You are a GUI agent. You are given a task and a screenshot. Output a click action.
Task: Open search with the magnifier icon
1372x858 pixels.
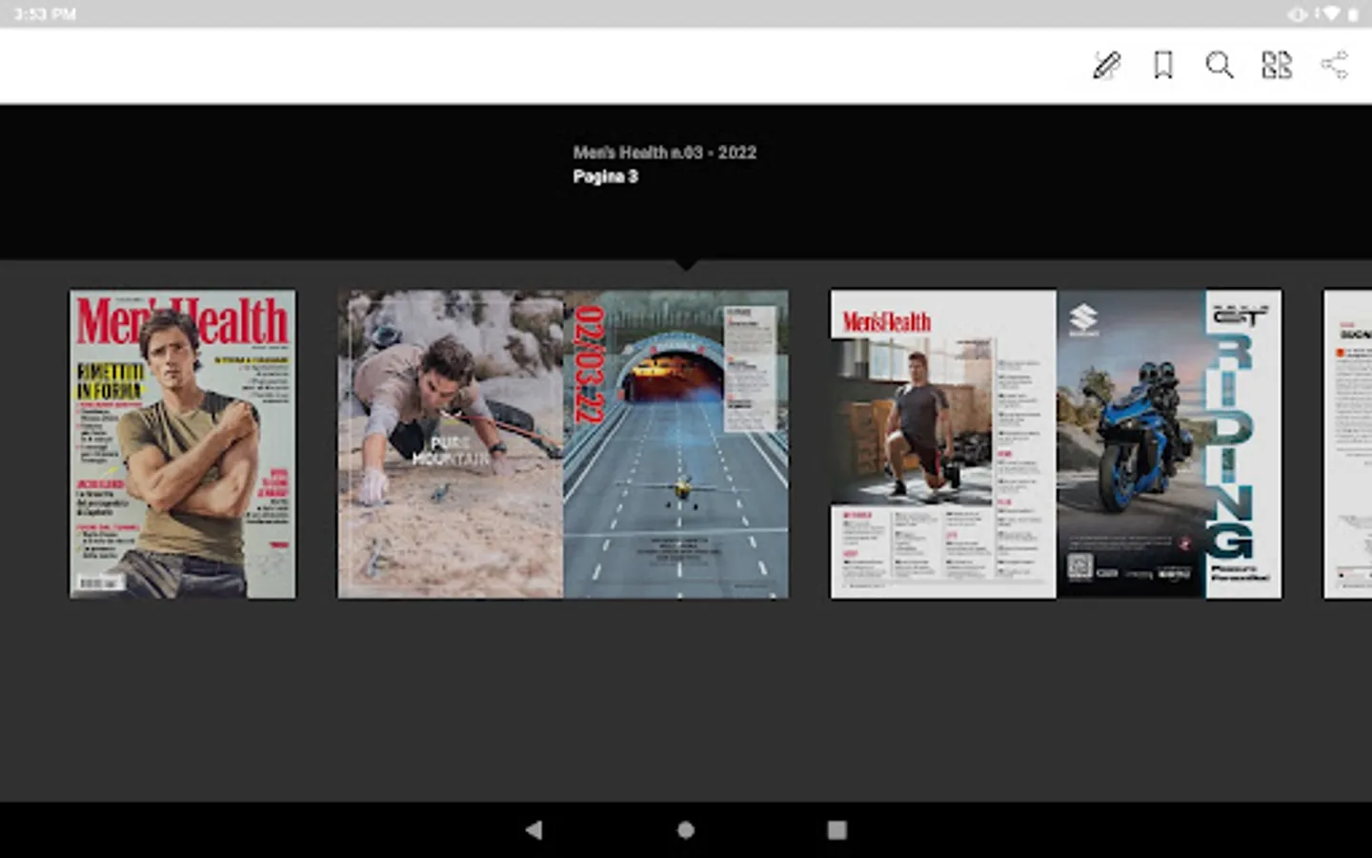point(1219,66)
